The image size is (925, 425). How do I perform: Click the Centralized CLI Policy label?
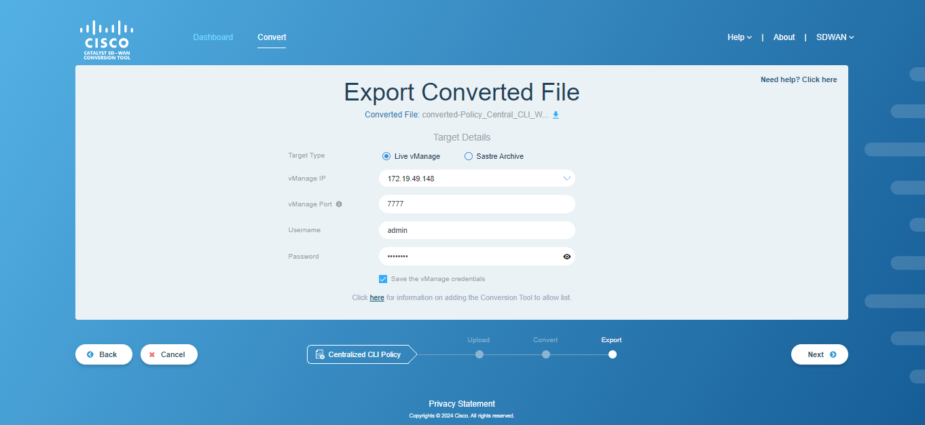[x=365, y=354]
